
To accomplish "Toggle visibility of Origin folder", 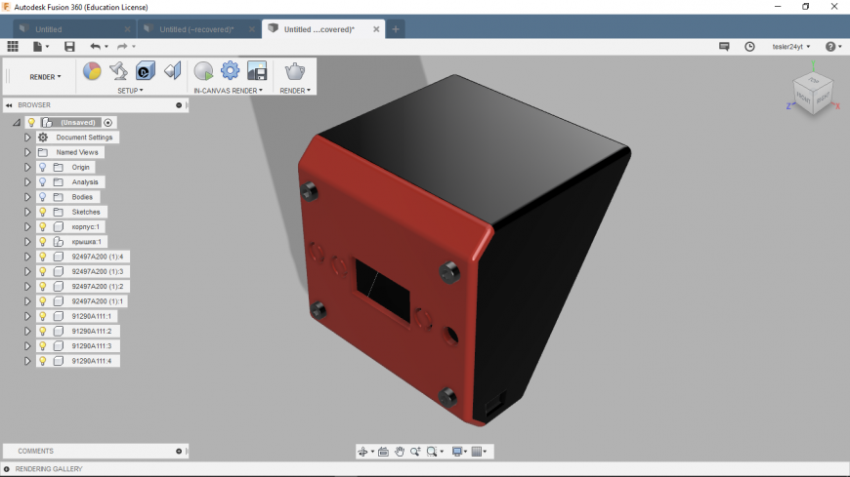I will pos(43,167).
